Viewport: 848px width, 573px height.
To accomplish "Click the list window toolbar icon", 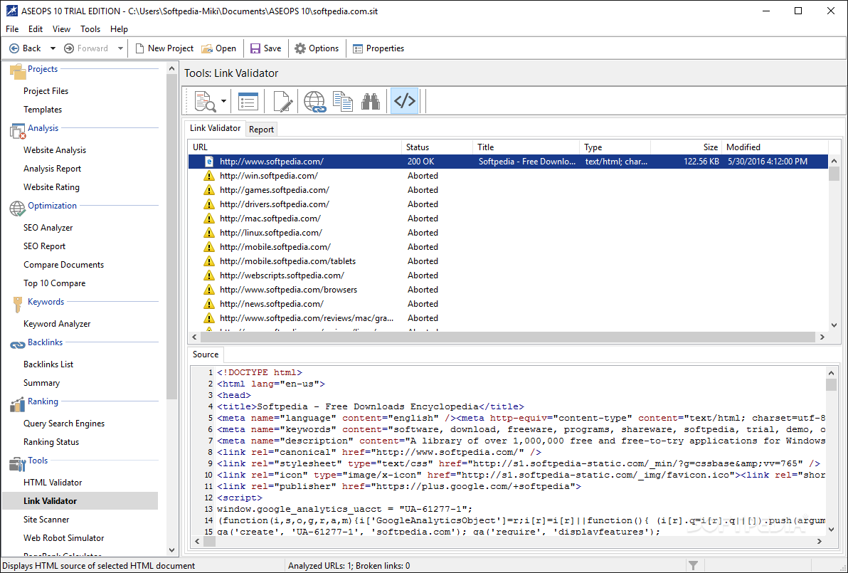I will pos(248,101).
